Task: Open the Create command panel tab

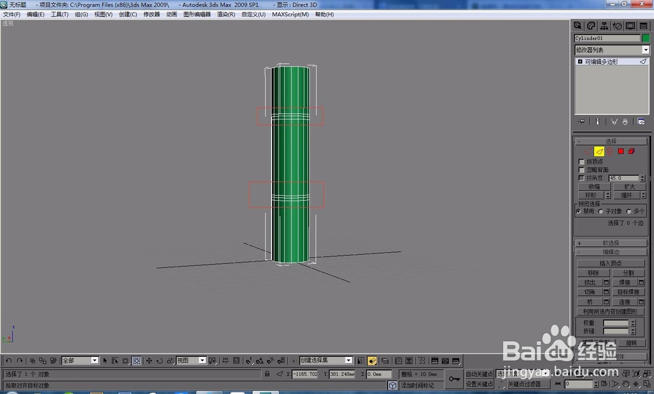Action: (577, 26)
